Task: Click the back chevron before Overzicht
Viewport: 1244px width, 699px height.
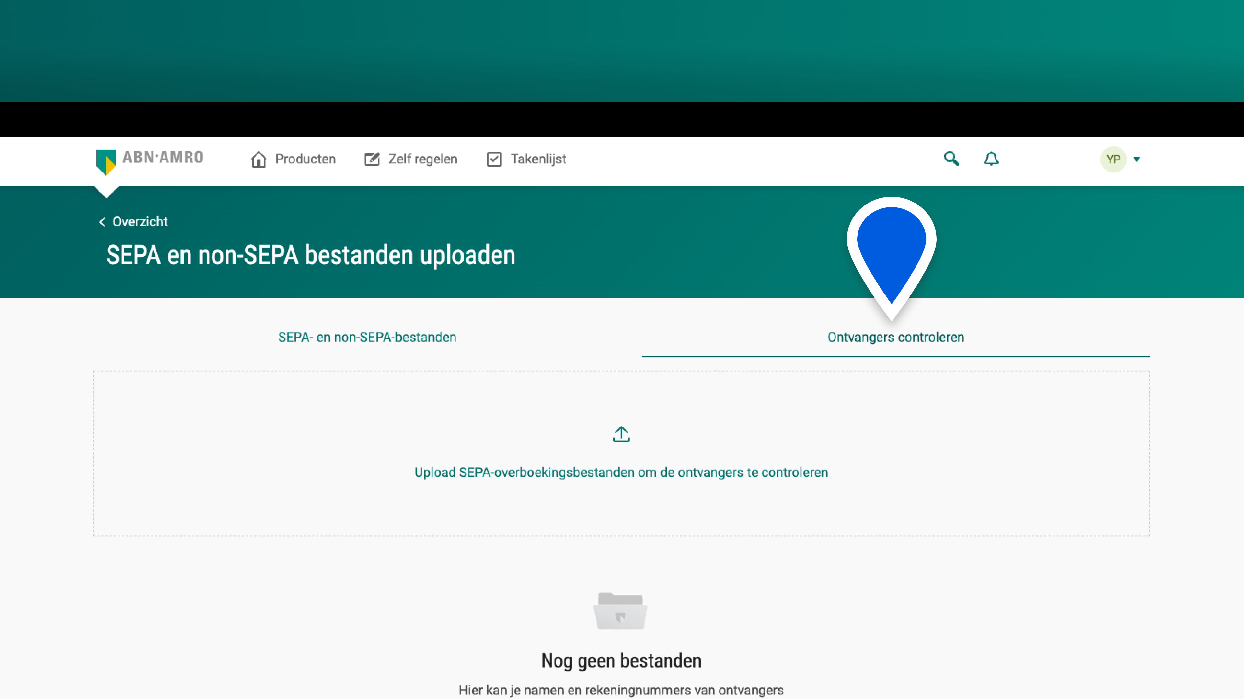Action: pos(102,222)
